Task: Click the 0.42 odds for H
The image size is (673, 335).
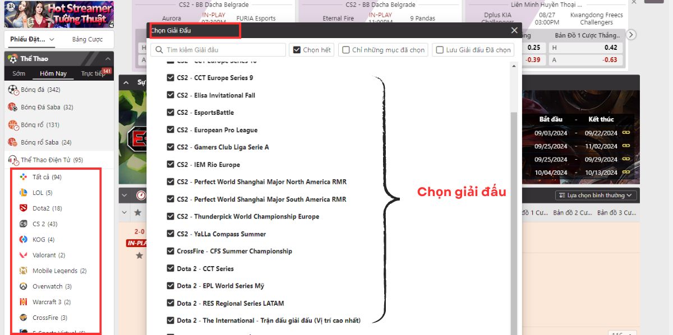Action: click(611, 48)
